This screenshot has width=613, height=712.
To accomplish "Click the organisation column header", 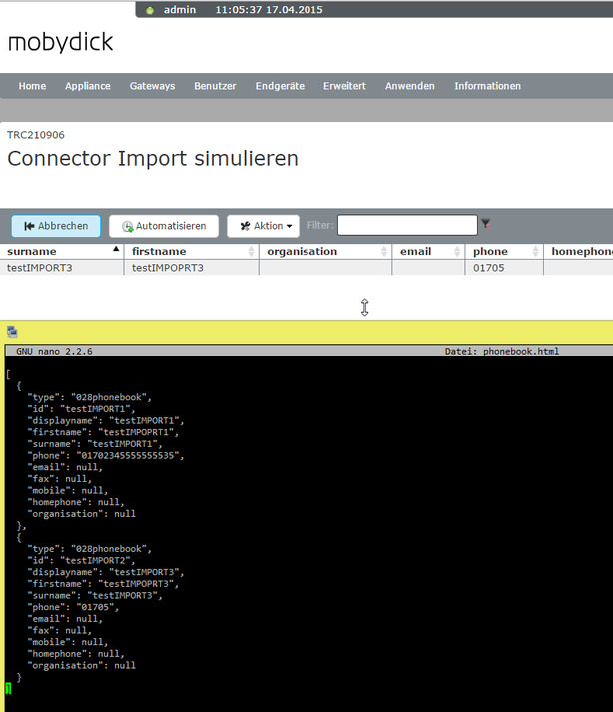I will point(325,251).
